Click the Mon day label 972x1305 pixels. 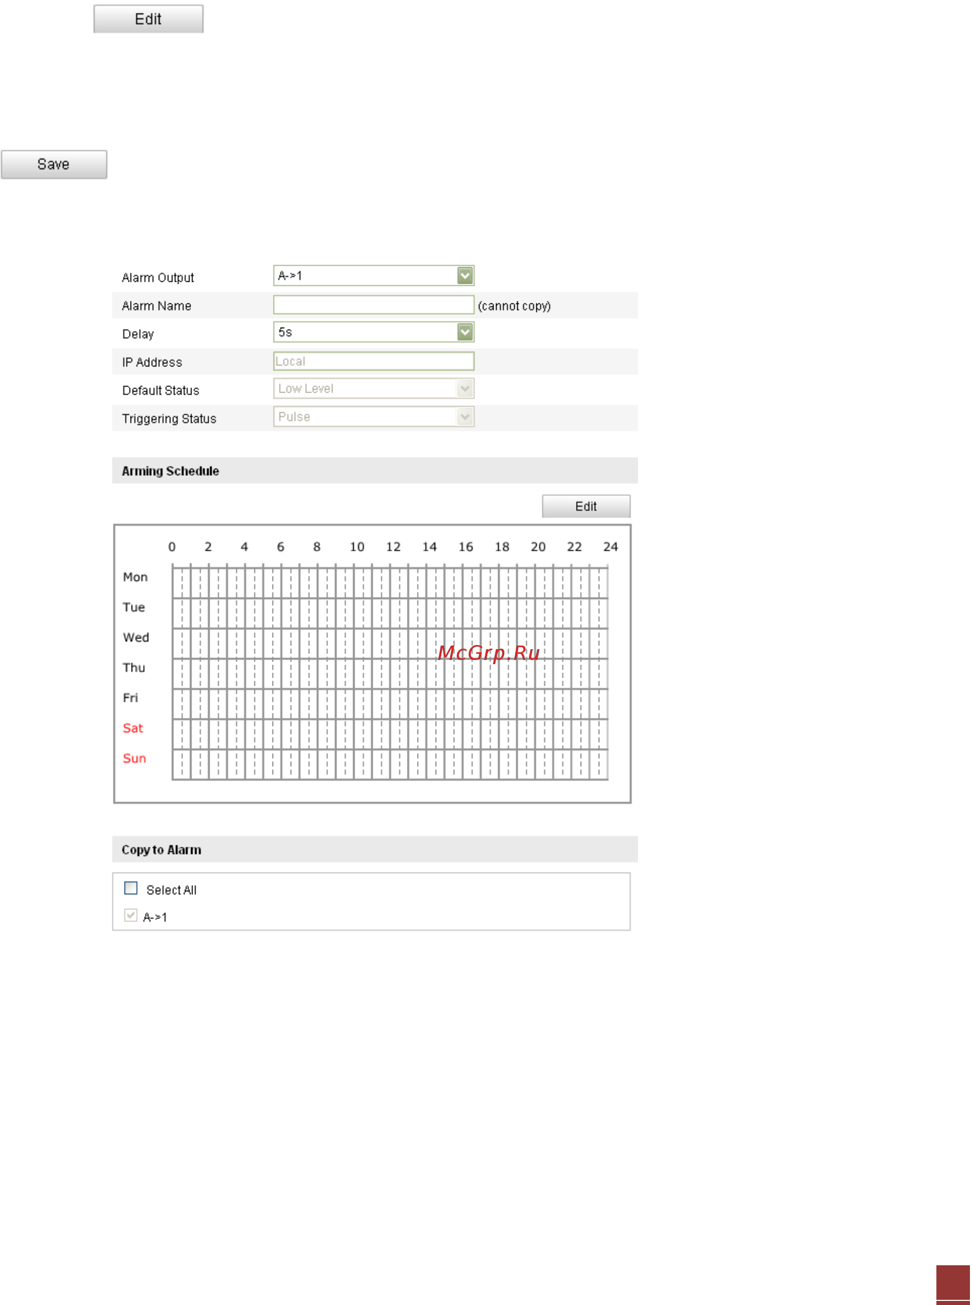click(135, 577)
